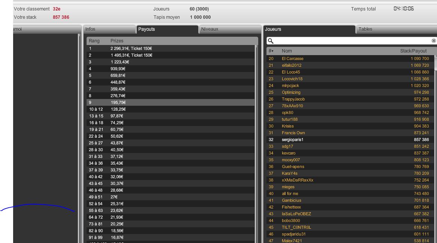Sort players by the # column

pyautogui.click(x=271, y=51)
